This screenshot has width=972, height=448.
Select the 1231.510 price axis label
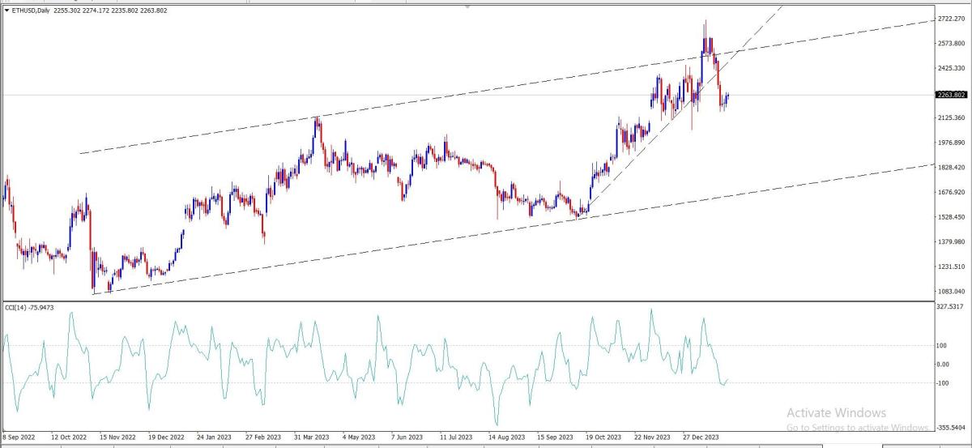coord(952,267)
